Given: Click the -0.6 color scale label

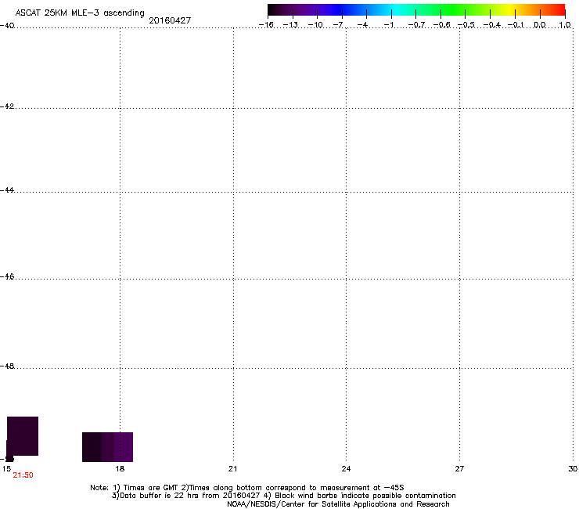Looking at the screenshot, I should pos(441,25).
